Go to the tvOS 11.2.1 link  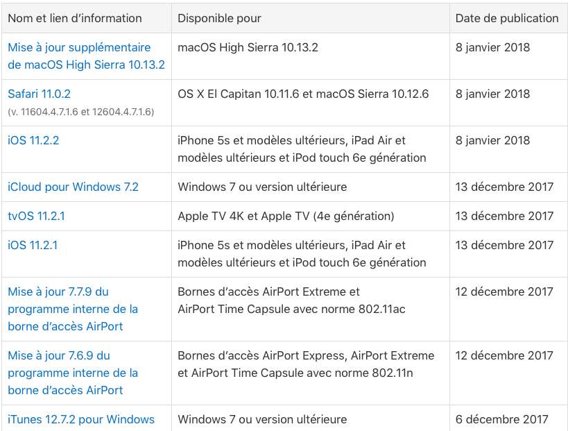pyautogui.click(x=36, y=216)
